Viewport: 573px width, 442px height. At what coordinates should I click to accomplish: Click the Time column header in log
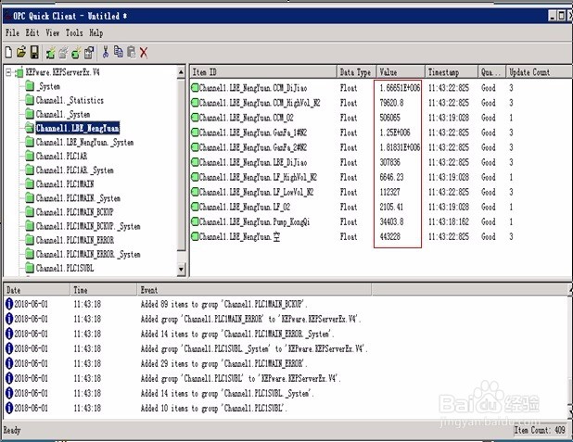tap(104, 290)
